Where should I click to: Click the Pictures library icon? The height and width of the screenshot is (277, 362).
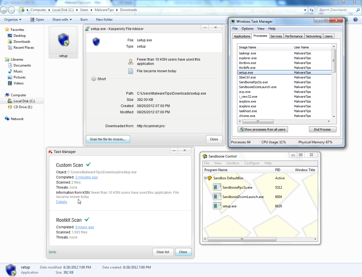point(10,77)
